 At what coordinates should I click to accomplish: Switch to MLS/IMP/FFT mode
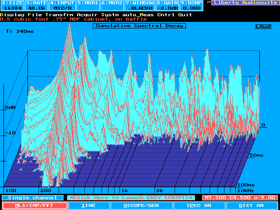tap(35, 205)
